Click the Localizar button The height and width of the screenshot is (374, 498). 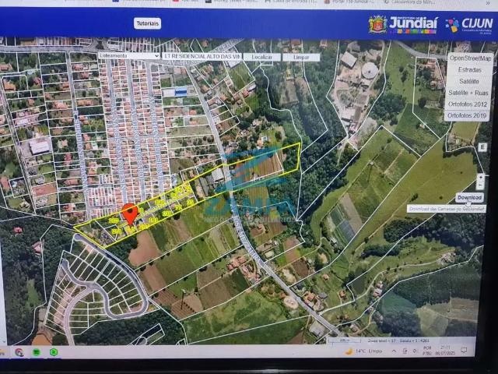point(262,57)
